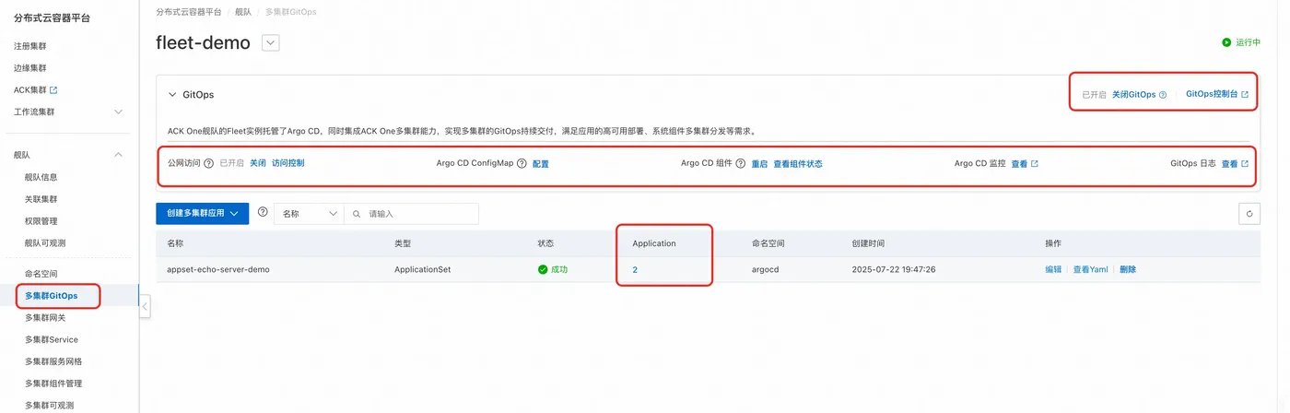Click 查看 for Argo CD 监控
Screen dimensions: 1290x413
pyautogui.click(x=1019, y=163)
